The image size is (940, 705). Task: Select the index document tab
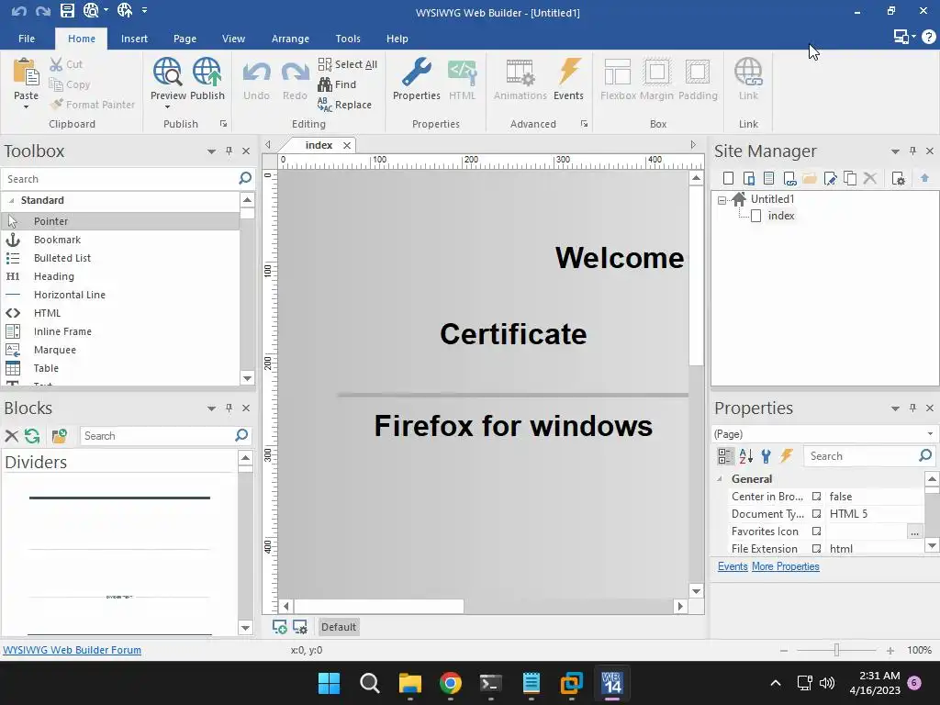pyautogui.click(x=319, y=145)
